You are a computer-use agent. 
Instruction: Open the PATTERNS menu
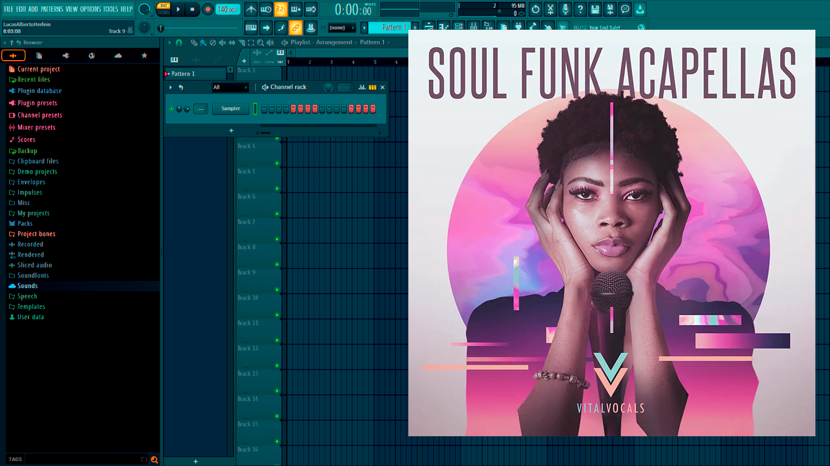52,9
